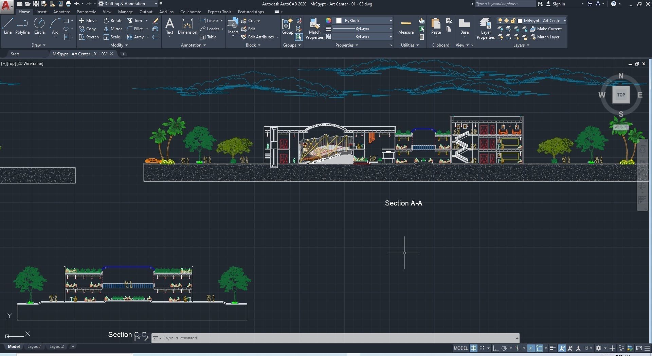Run Match Properties
The width and height of the screenshot is (652, 356).
[314, 29]
